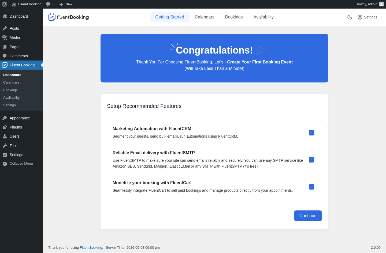Open the Plugins menu label
The width and height of the screenshot is (386, 253).
pos(16,127)
